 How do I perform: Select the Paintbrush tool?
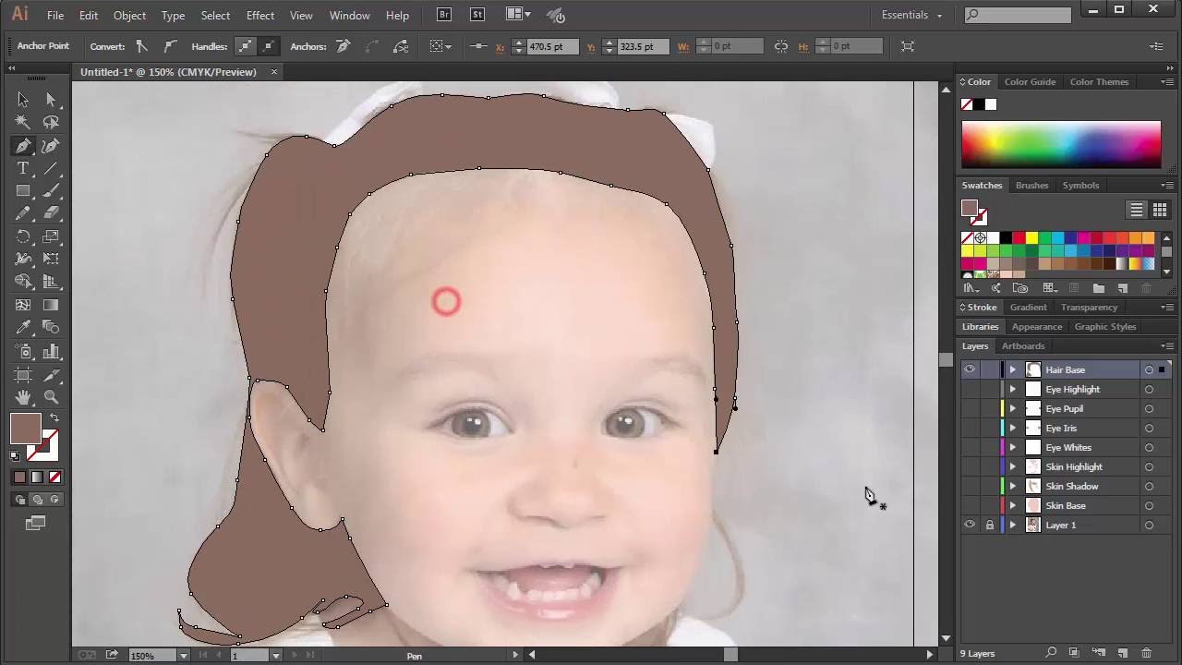click(x=51, y=191)
